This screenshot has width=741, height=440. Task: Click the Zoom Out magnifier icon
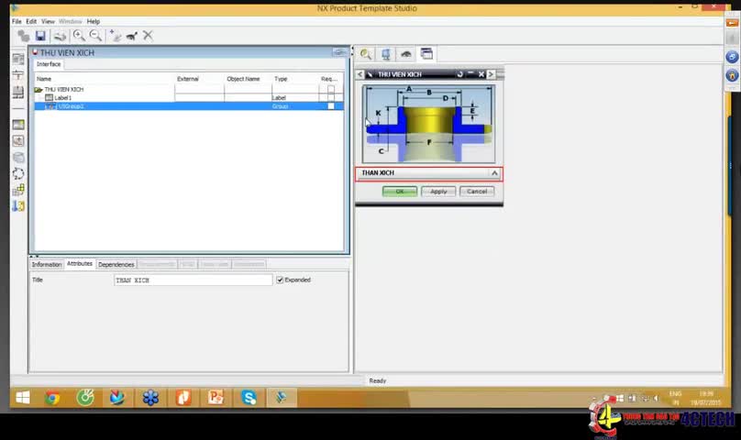[x=95, y=36]
